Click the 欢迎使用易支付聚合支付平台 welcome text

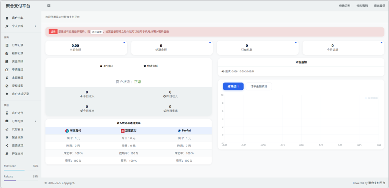[x=63, y=17]
